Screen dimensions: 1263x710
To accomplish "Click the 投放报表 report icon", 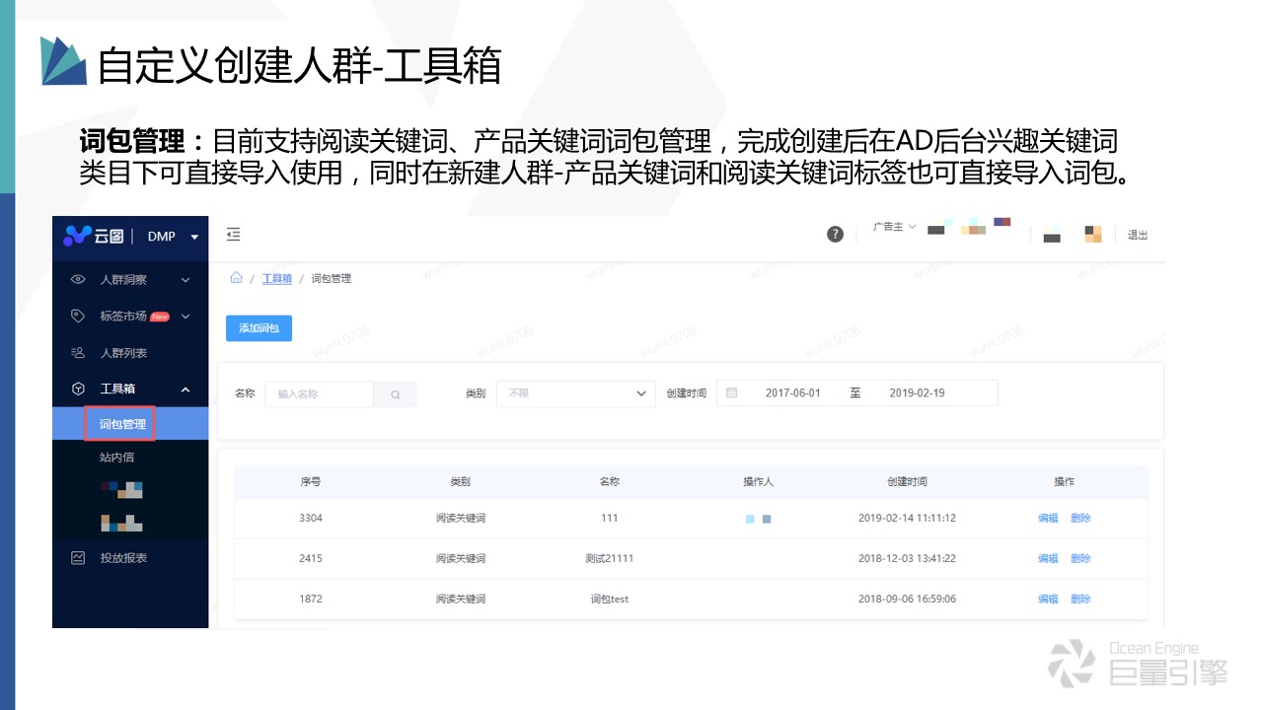I will point(78,557).
